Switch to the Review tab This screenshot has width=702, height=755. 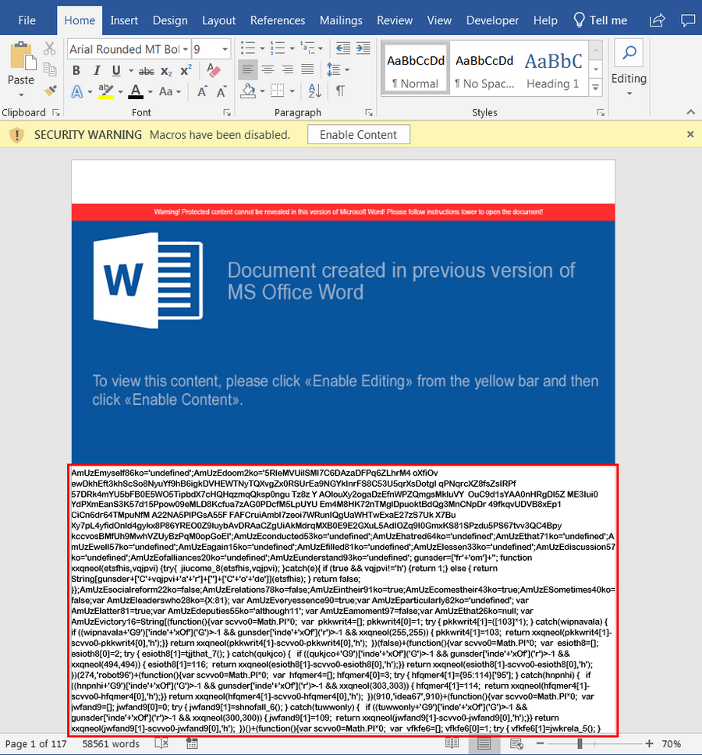395,21
